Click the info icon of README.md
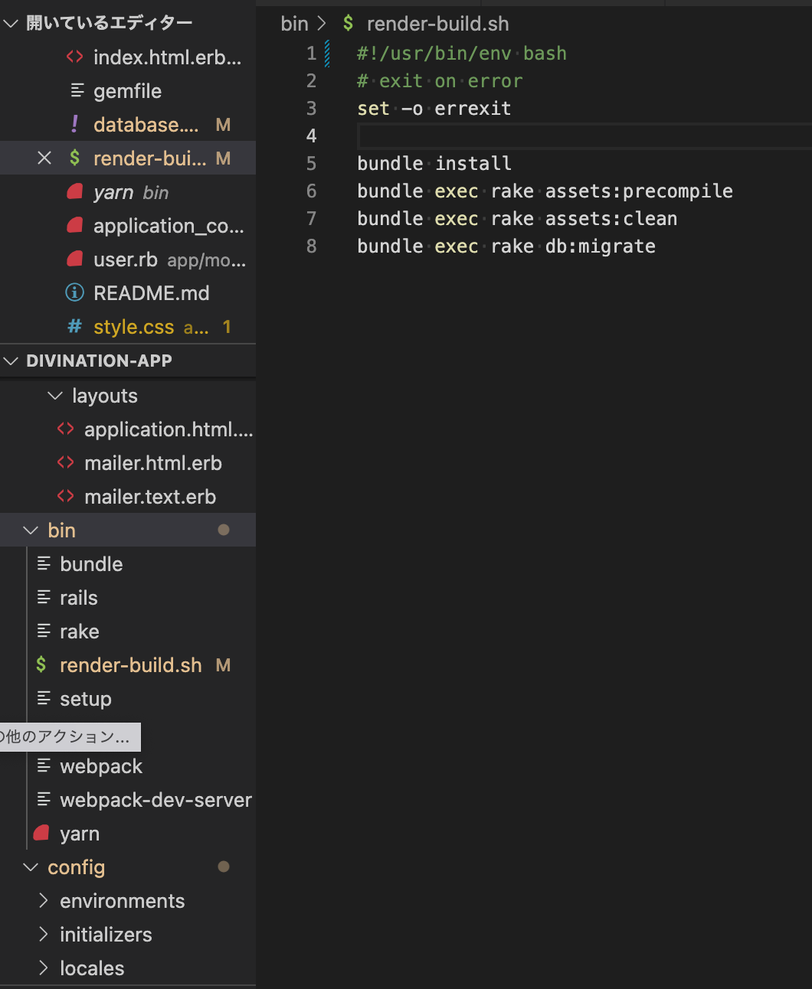The image size is (812, 989). (74, 293)
